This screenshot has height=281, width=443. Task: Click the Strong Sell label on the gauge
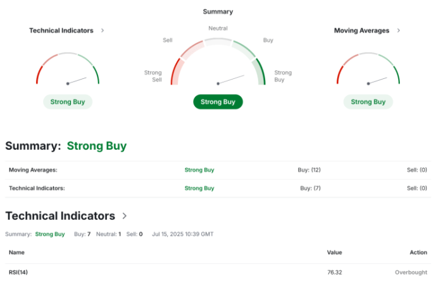(153, 76)
